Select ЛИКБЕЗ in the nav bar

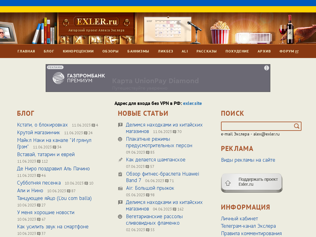tap(165, 51)
